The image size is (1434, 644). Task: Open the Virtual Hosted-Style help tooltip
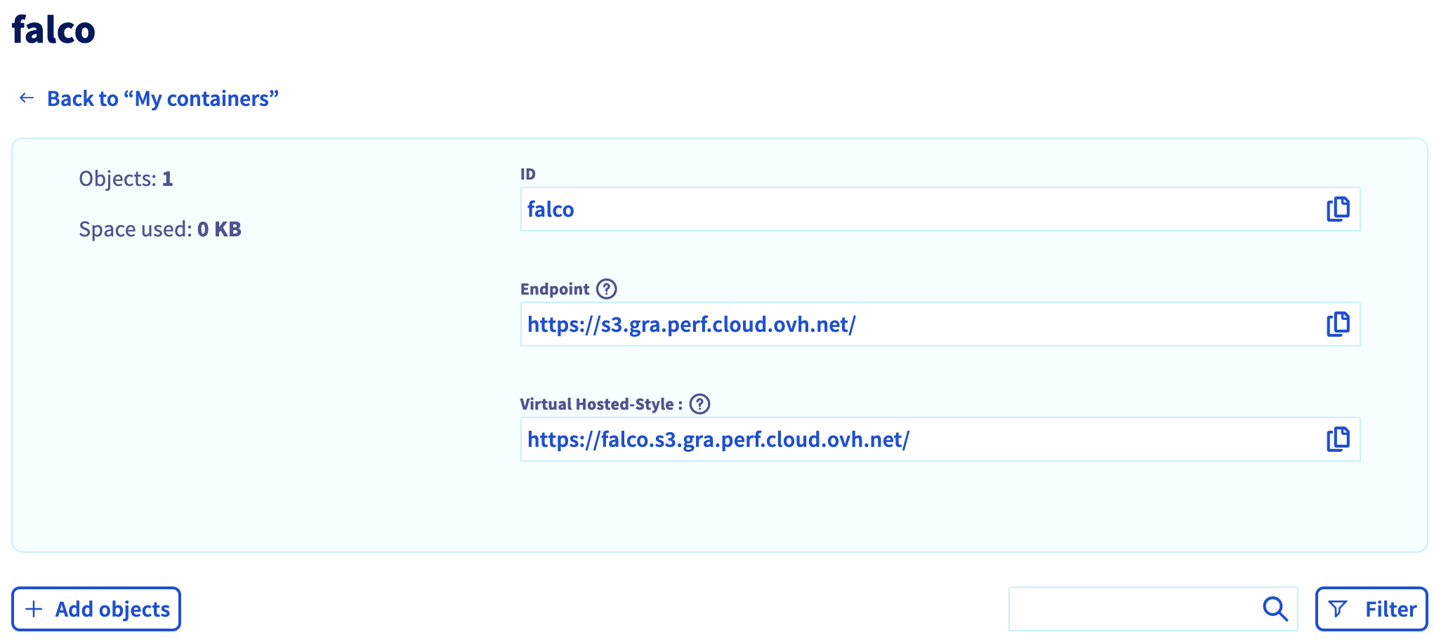699,403
